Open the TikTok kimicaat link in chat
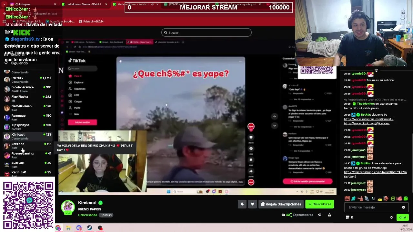The width and height of the screenshot is (413, 232). 367,123
